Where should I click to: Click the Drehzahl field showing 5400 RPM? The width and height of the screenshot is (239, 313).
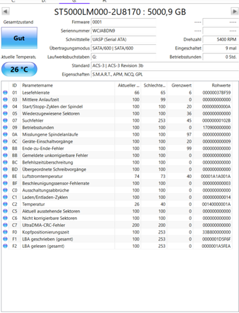(221, 40)
